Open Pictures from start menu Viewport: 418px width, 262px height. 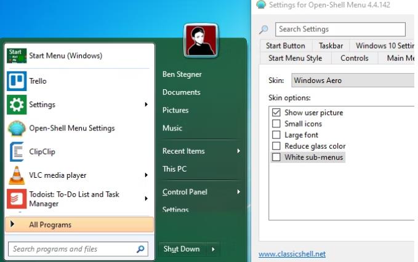[x=175, y=110]
